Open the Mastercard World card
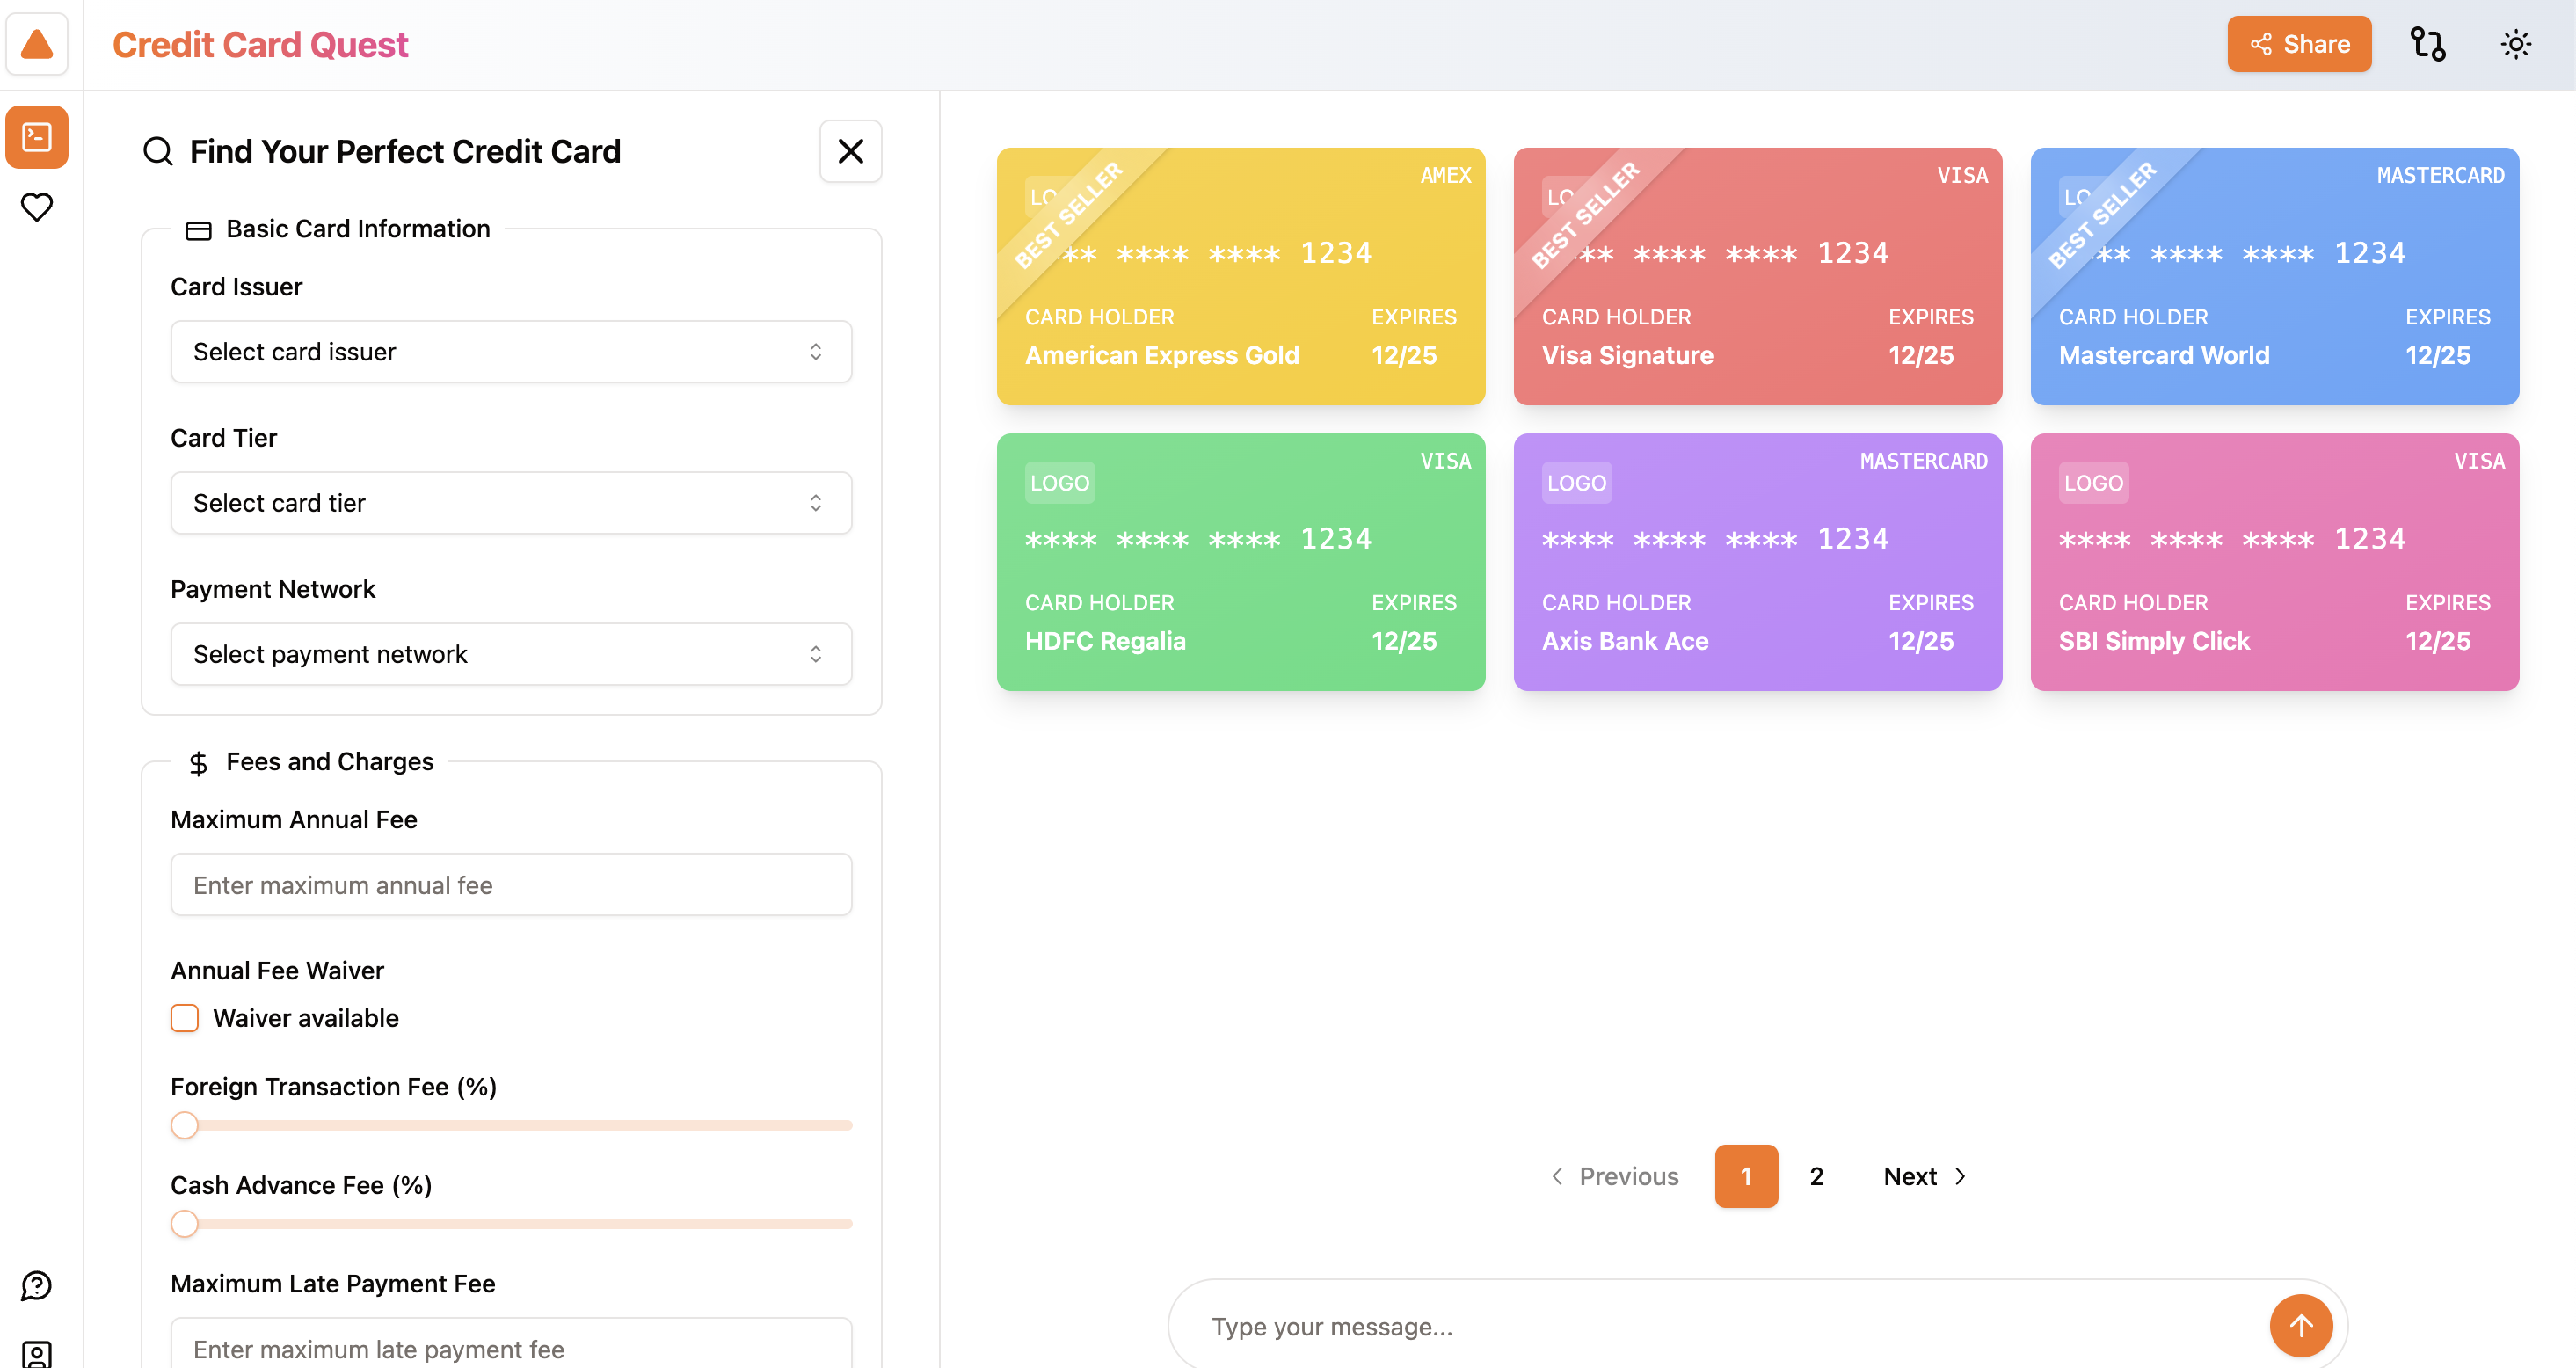Screen dimensions: 2576x1368 click(x=2275, y=277)
